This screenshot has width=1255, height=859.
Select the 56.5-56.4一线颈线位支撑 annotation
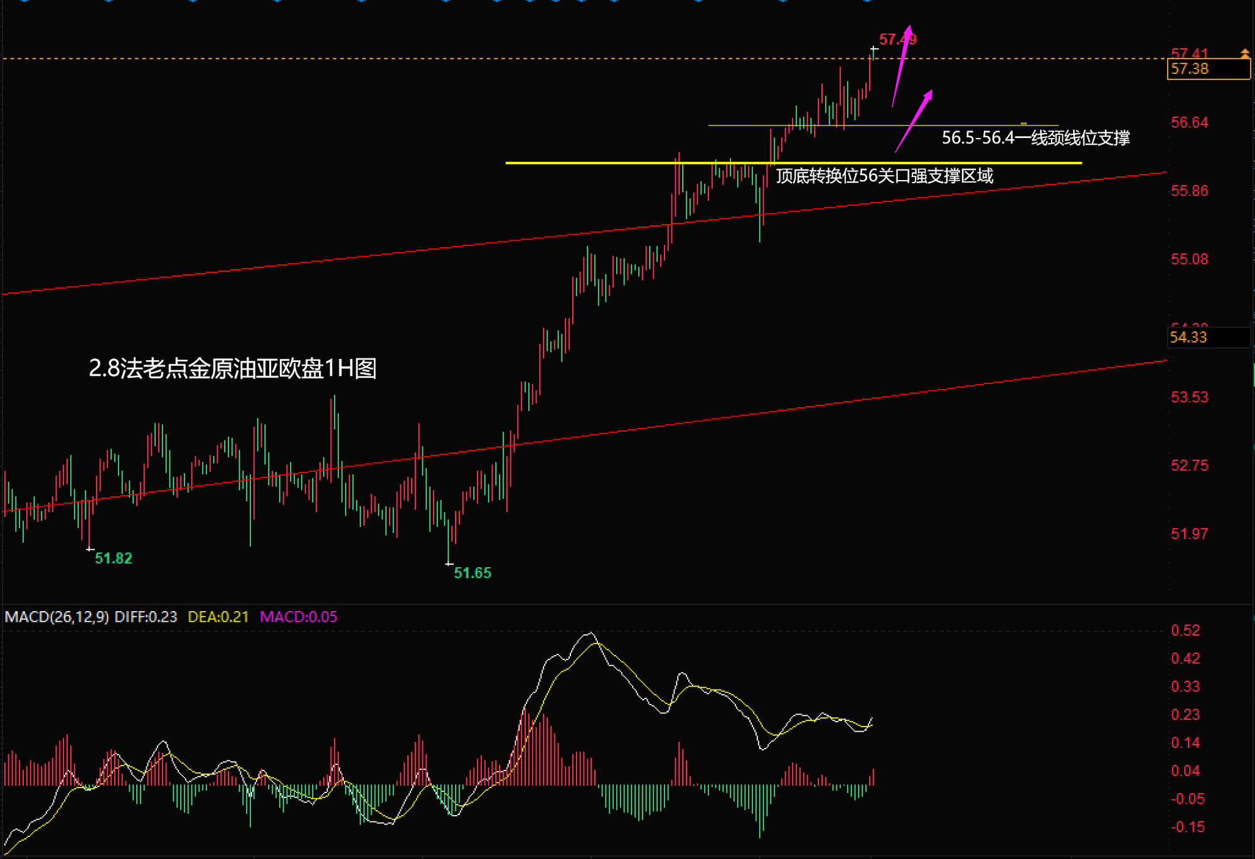click(1035, 138)
